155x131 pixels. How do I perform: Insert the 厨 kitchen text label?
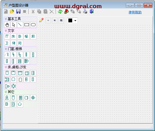tap(33, 36)
